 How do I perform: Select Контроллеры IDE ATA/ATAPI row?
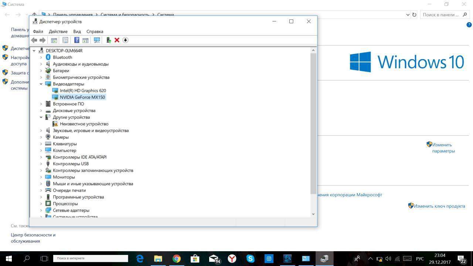(79, 157)
